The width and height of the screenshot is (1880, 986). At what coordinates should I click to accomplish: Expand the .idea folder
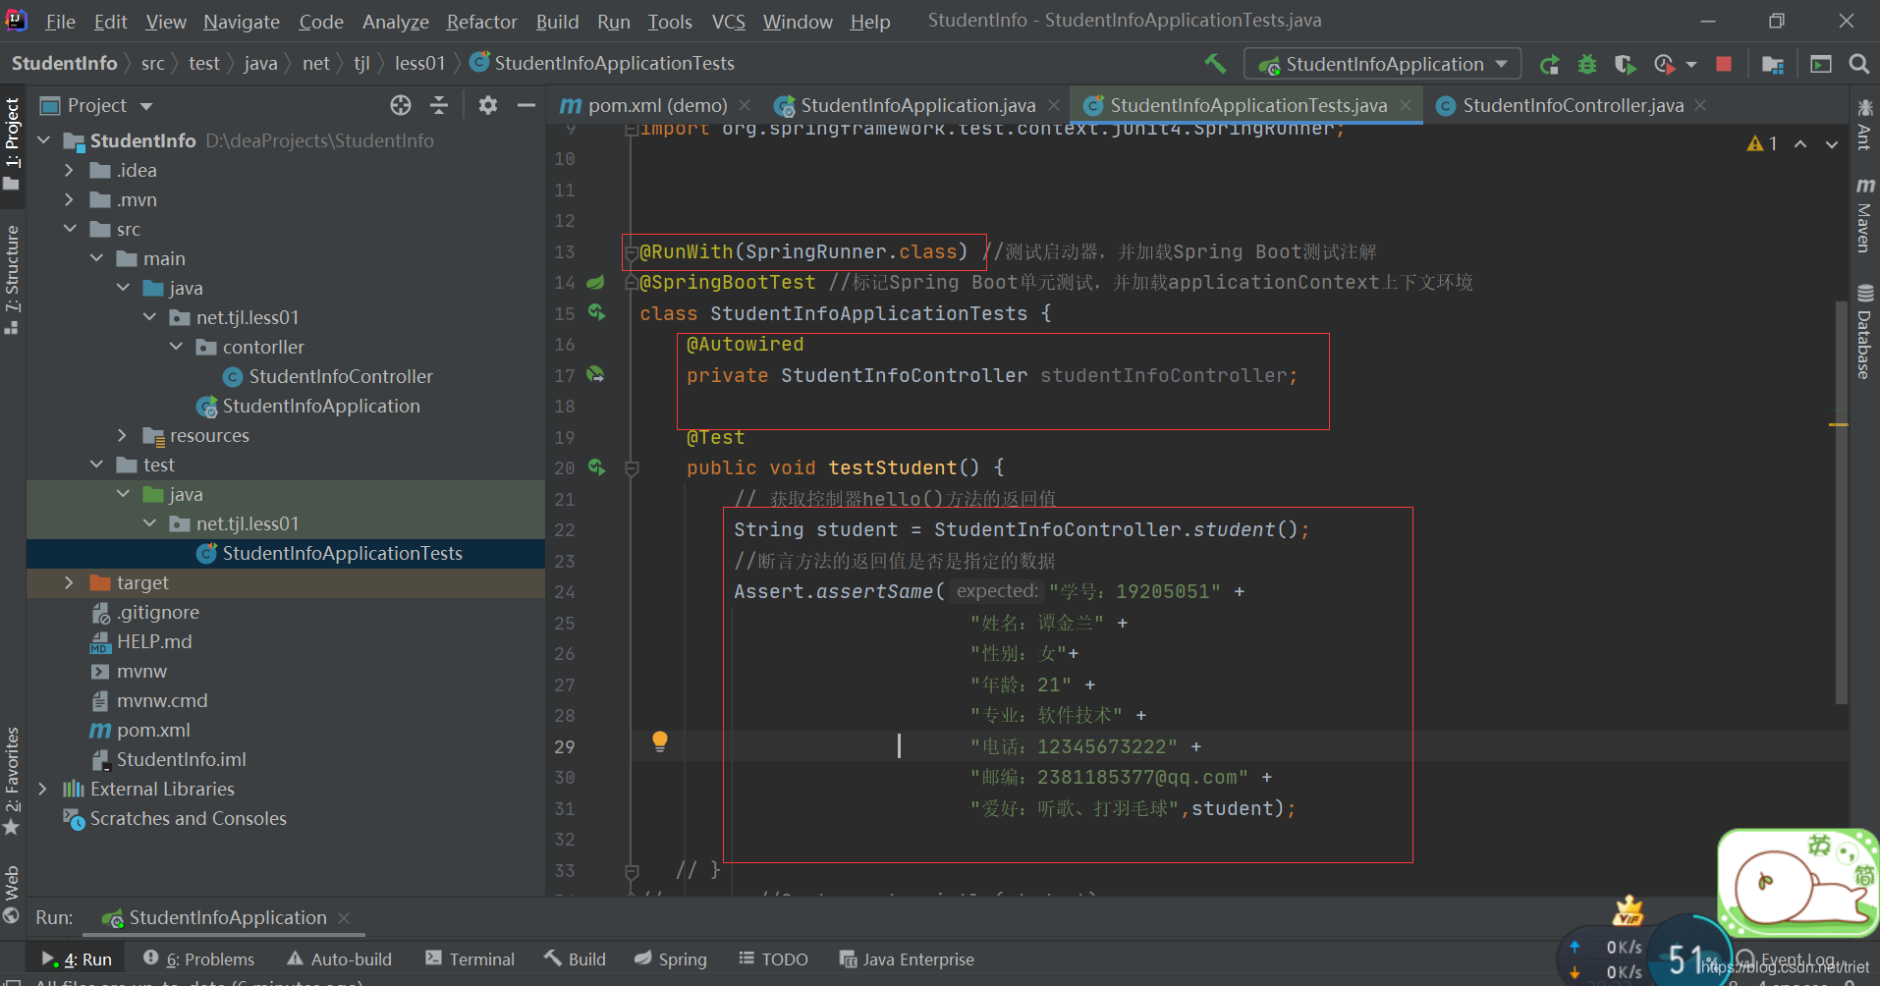(x=69, y=170)
